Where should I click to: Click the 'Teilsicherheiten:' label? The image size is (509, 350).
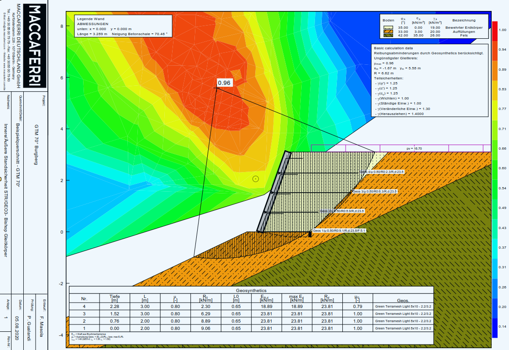click(388, 78)
